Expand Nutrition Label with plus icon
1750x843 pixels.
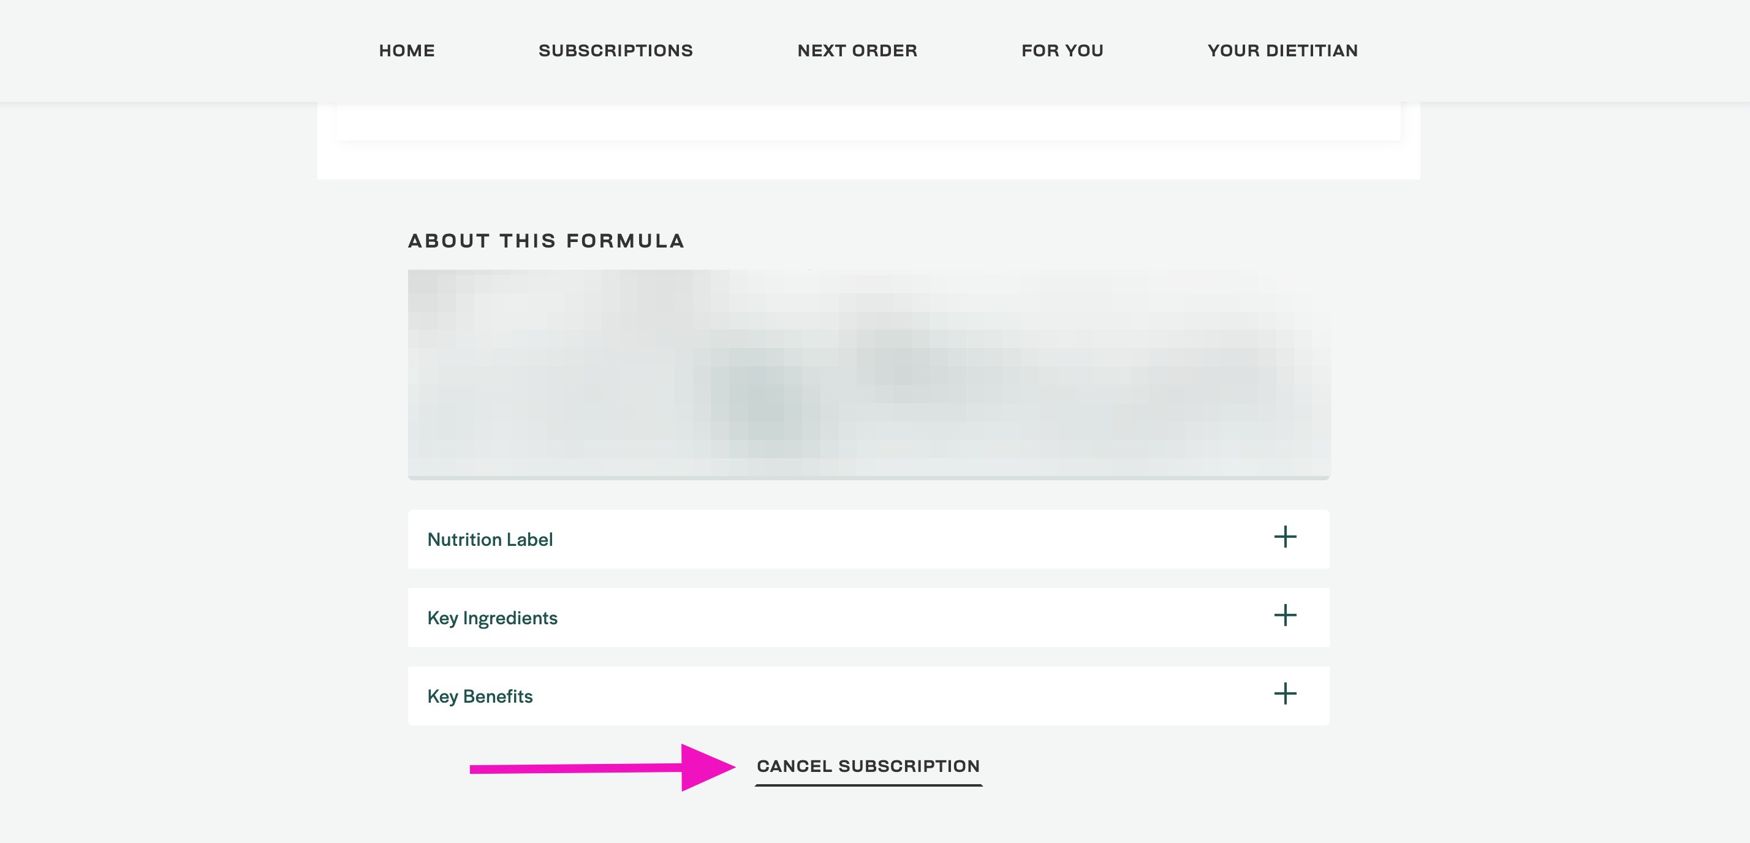click(x=1285, y=537)
